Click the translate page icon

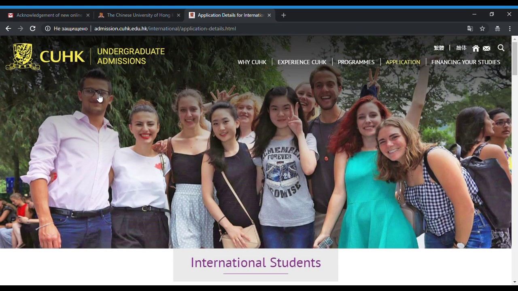coord(470,28)
